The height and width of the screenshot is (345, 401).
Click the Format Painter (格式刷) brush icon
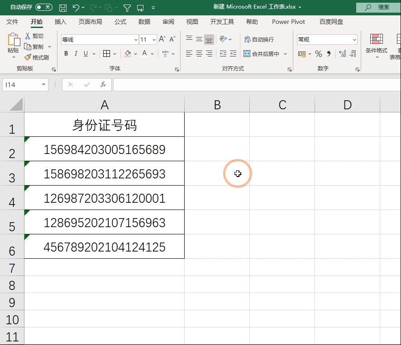[x=28, y=57]
